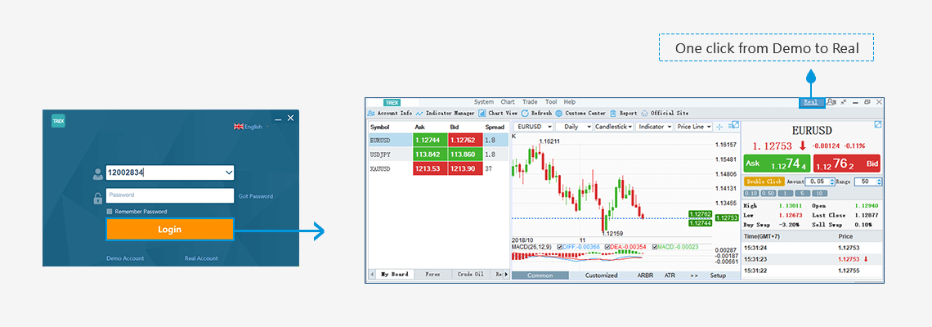Screen dimensions: 932x327
Task: Click the TREX logo in login window
Action: [x=58, y=121]
